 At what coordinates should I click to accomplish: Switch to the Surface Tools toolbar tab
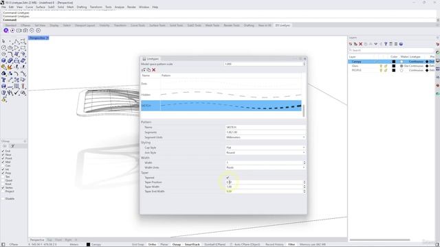tap(157, 25)
